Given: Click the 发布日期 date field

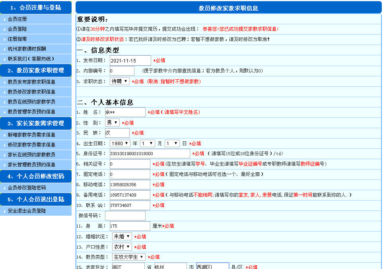Looking at the screenshot, I should 130,60.
